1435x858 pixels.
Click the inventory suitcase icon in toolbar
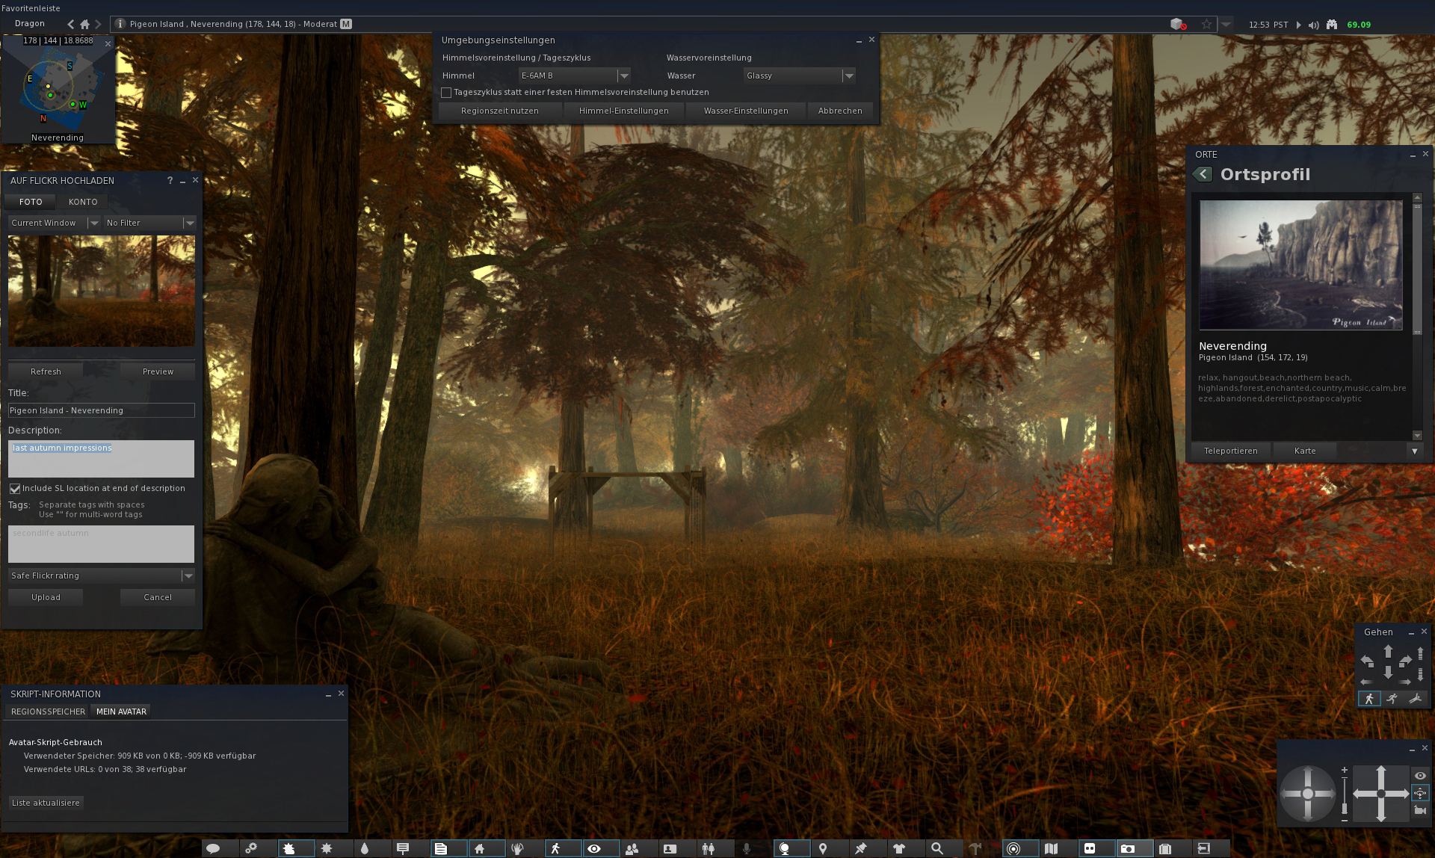pos(1166,848)
